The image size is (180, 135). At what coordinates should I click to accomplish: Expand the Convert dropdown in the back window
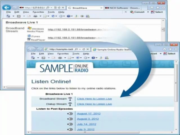point(148,12)
